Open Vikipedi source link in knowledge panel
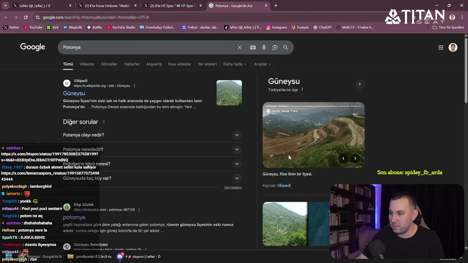Screen dimensions: 468x263 pyautogui.click(x=284, y=186)
